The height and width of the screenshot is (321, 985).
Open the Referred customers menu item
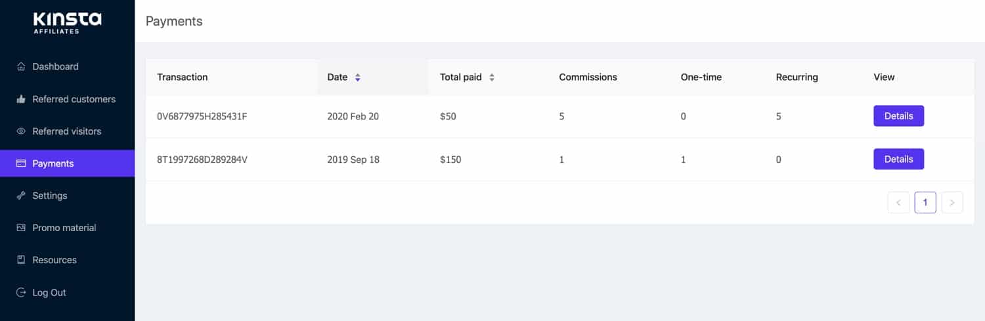point(74,99)
